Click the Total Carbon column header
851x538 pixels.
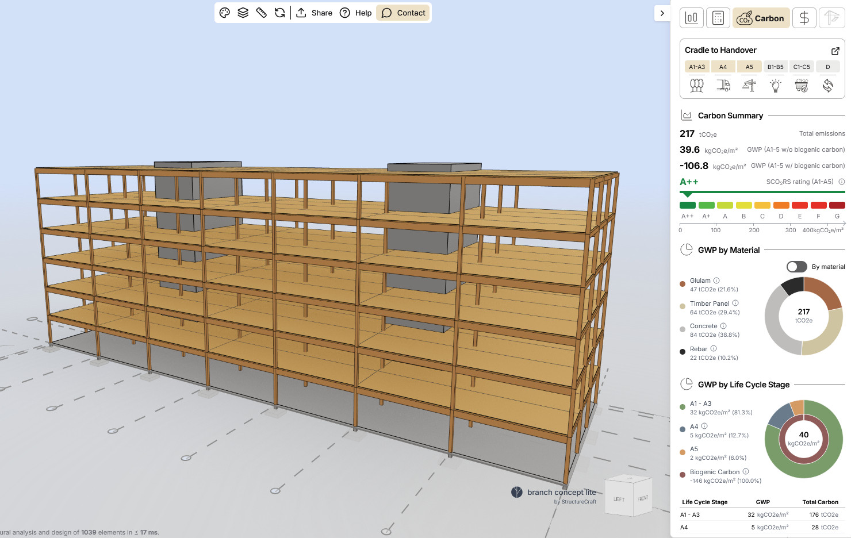point(821,502)
